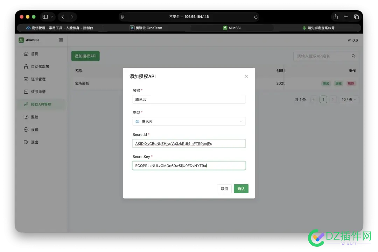Switch to 腾讯云 OrcaTerm browser tab

[x=146, y=28]
